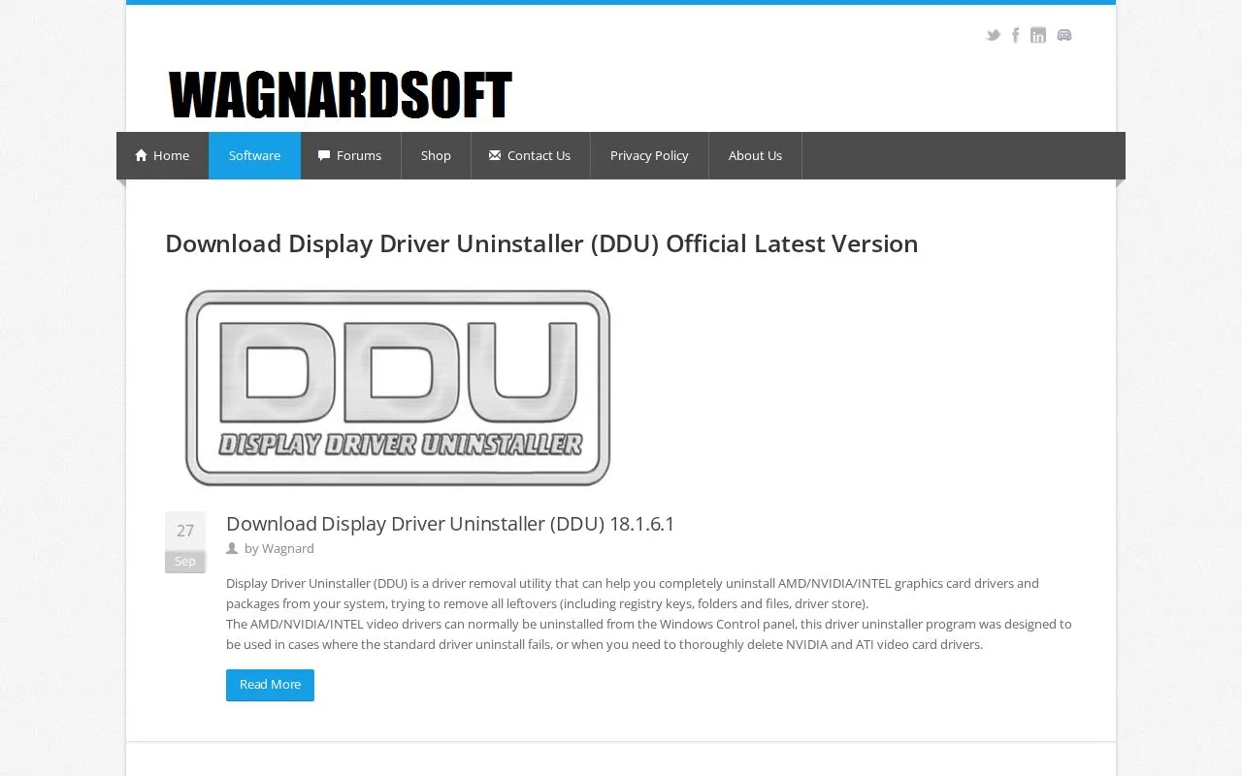Click the Wagnard author link

coord(287,548)
